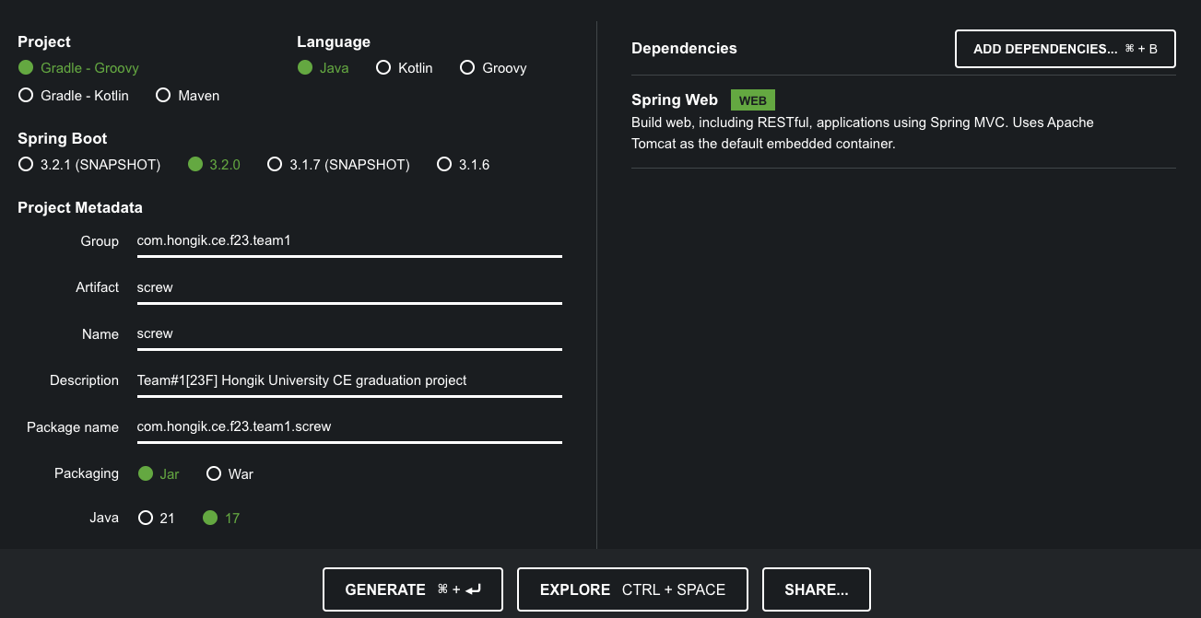Click the green WEB tag badge
The height and width of the screenshot is (618, 1201).
(x=753, y=100)
